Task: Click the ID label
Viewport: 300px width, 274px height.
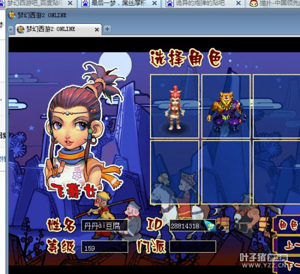Action: (155, 225)
